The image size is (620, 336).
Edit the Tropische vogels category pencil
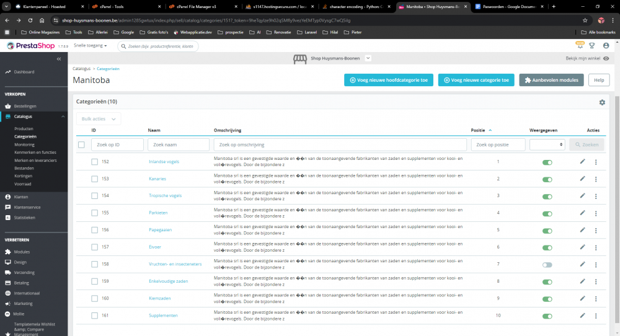pyautogui.click(x=582, y=196)
